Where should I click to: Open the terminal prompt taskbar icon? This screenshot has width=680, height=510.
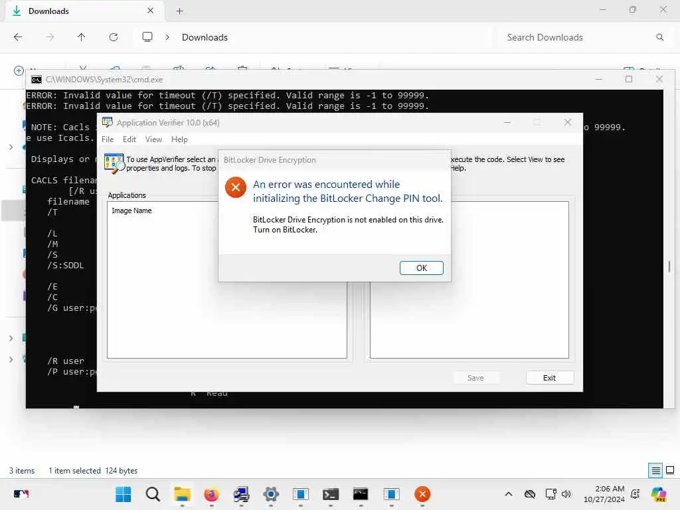point(331,494)
